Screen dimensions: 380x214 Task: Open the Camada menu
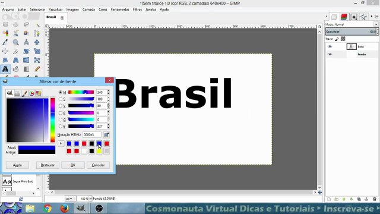(x=88, y=10)
